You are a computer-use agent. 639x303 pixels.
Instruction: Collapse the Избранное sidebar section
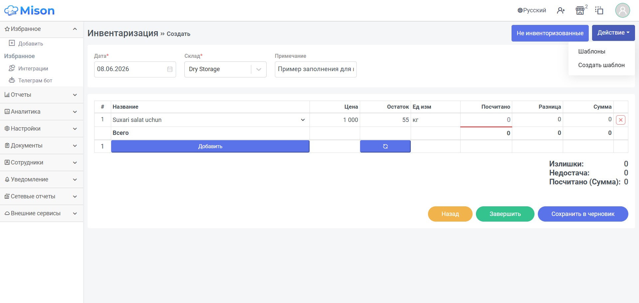coord(42,29)
